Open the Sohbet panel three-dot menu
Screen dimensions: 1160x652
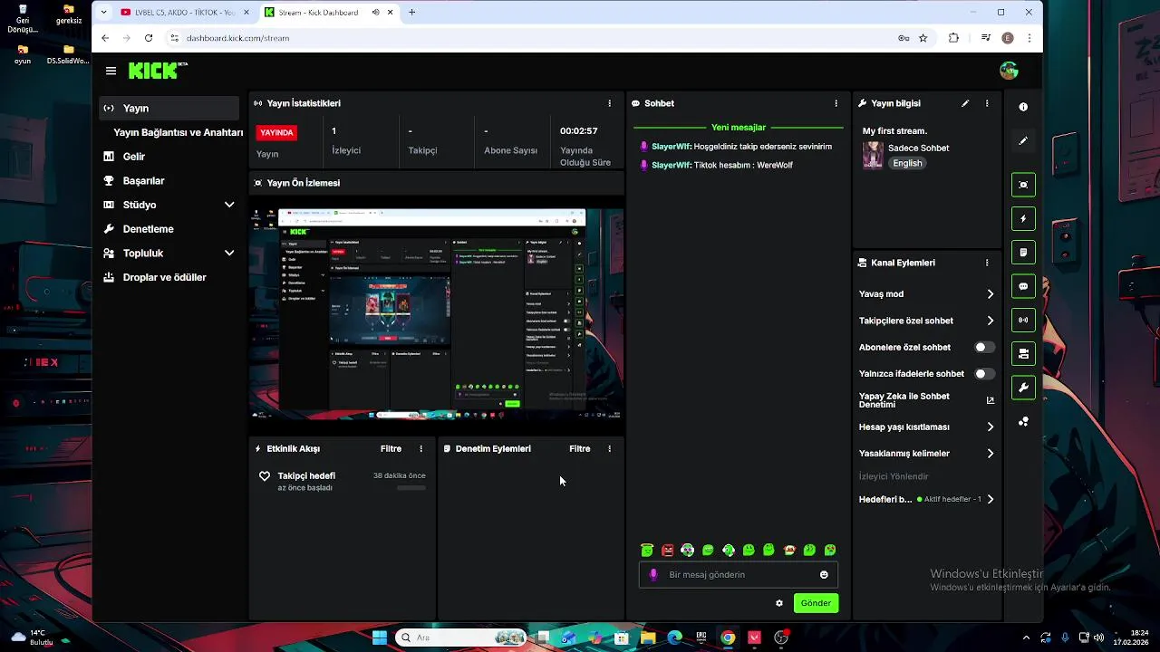click(836, 103)
